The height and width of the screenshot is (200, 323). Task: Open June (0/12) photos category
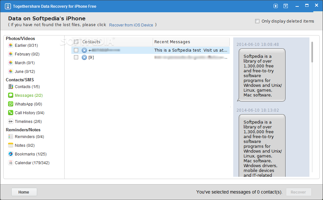coord(25,71)
